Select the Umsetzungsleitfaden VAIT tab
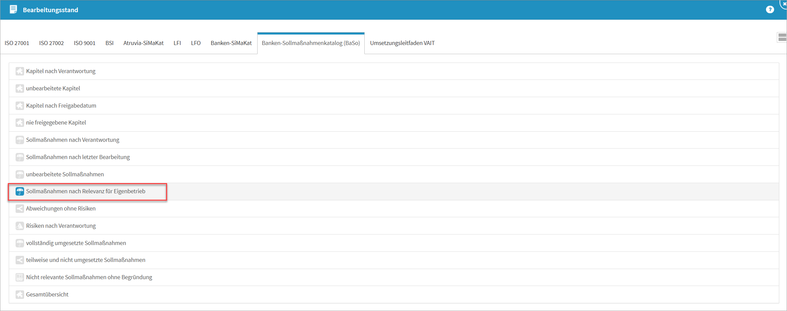Image resolution: width=787 pixels, height=311 pixels. pyautogui.click(x=402, y=43)
